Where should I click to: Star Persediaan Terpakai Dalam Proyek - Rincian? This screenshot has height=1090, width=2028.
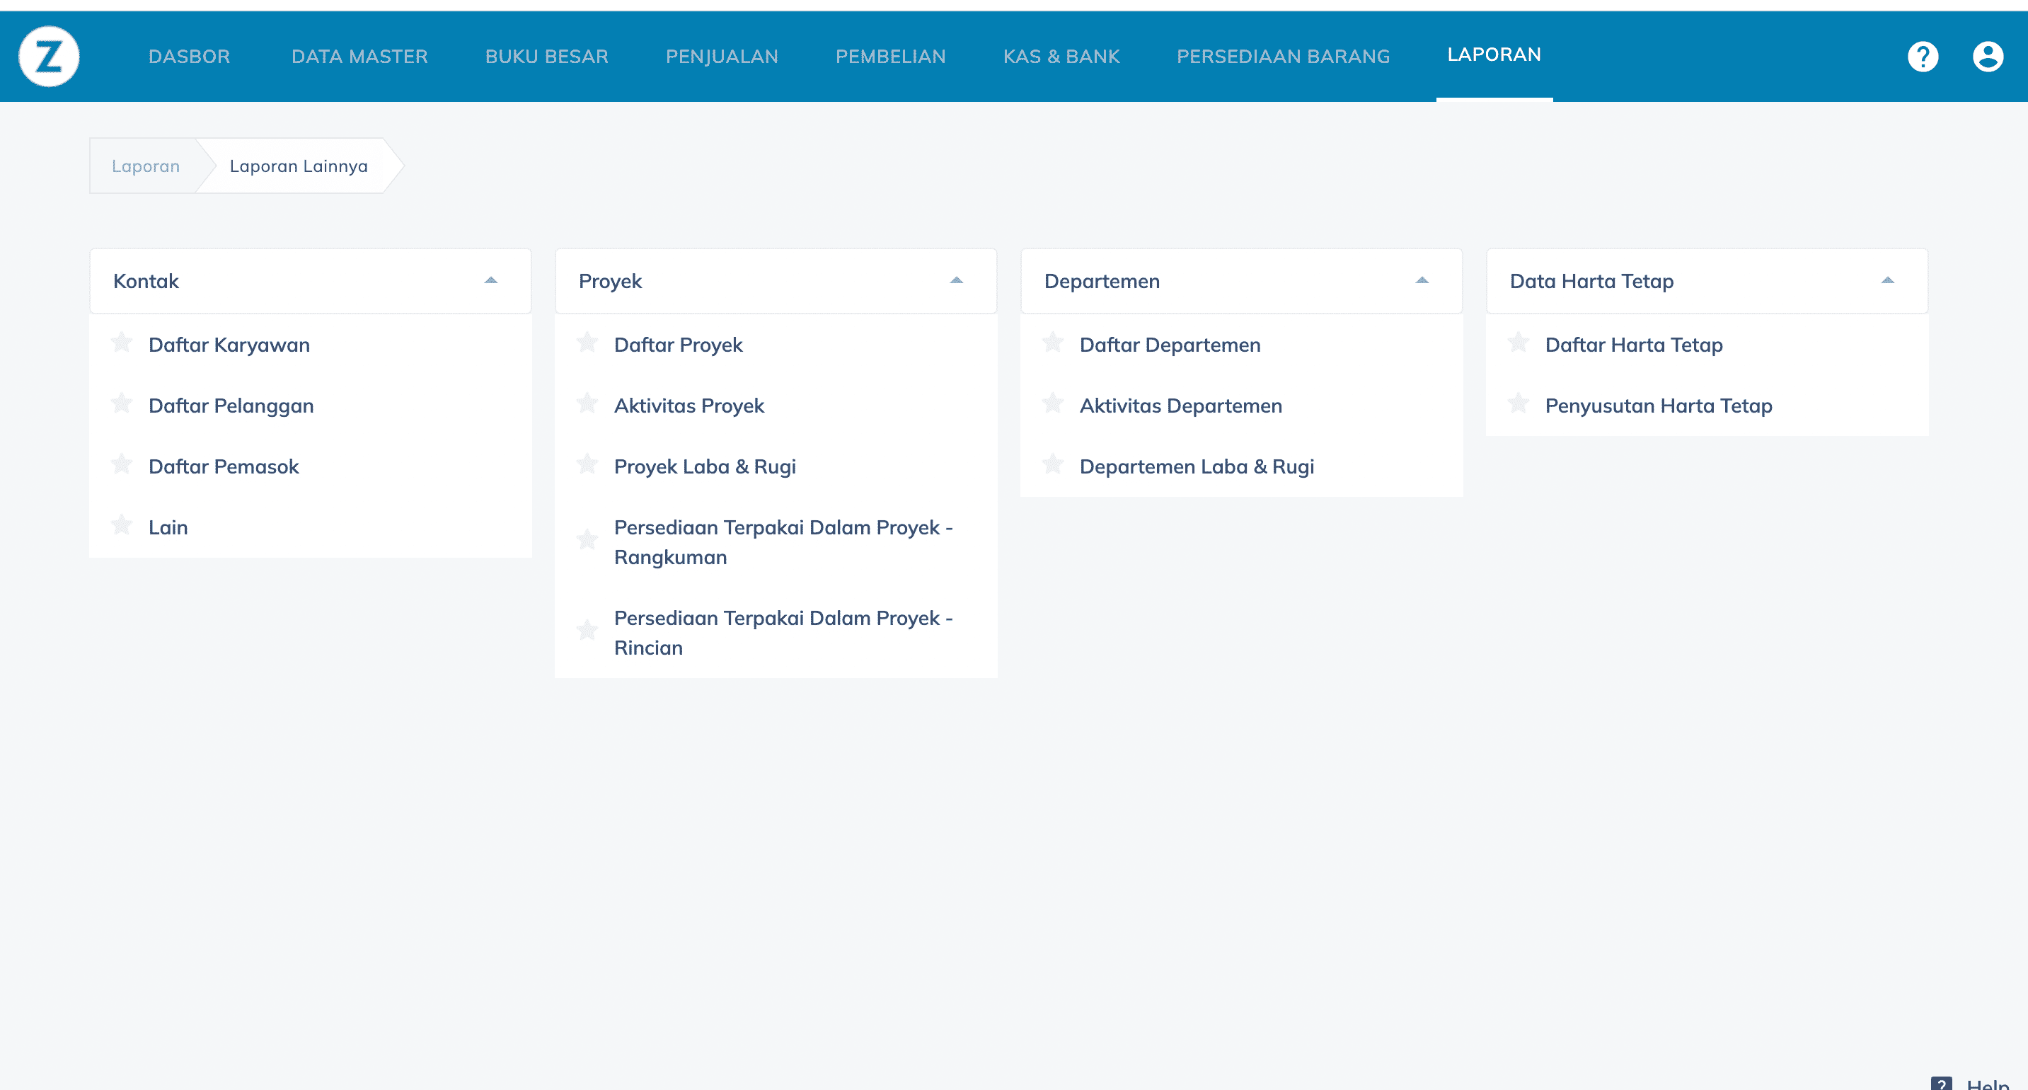click(x=587, y=630)
